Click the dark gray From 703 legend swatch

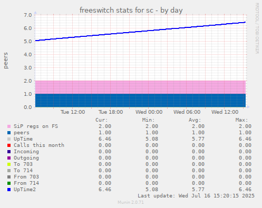click(9, 177)
